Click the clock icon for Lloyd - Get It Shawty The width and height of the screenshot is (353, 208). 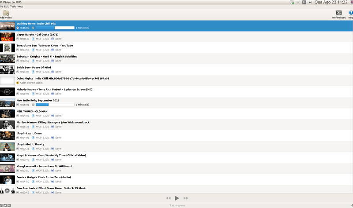18,149
